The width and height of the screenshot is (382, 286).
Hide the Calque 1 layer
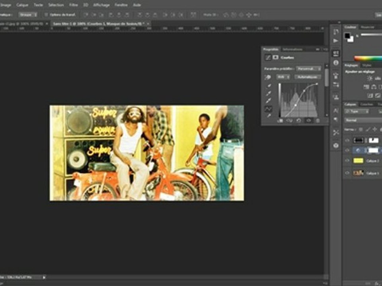347,173
